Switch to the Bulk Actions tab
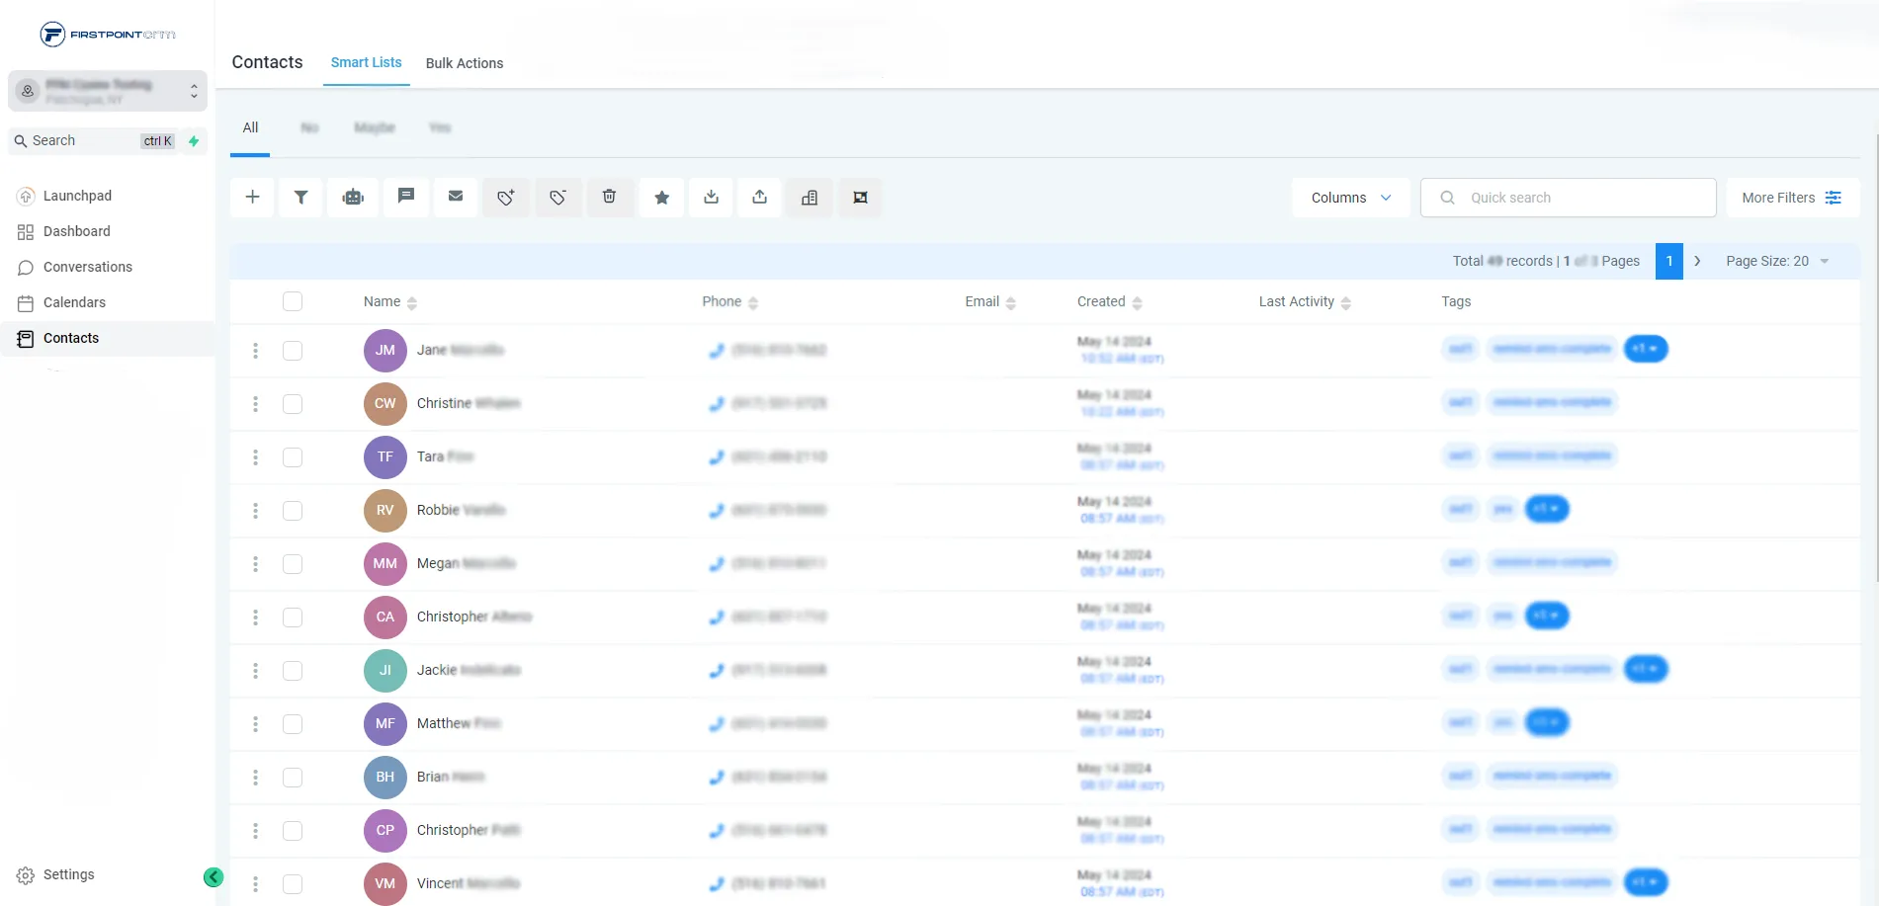Image resolution: width=1879 pixels, height=906 pixels. [465, 63]
